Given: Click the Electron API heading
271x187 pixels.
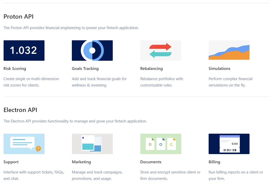Looking at the screenshot, I should [x=20, y=110].
